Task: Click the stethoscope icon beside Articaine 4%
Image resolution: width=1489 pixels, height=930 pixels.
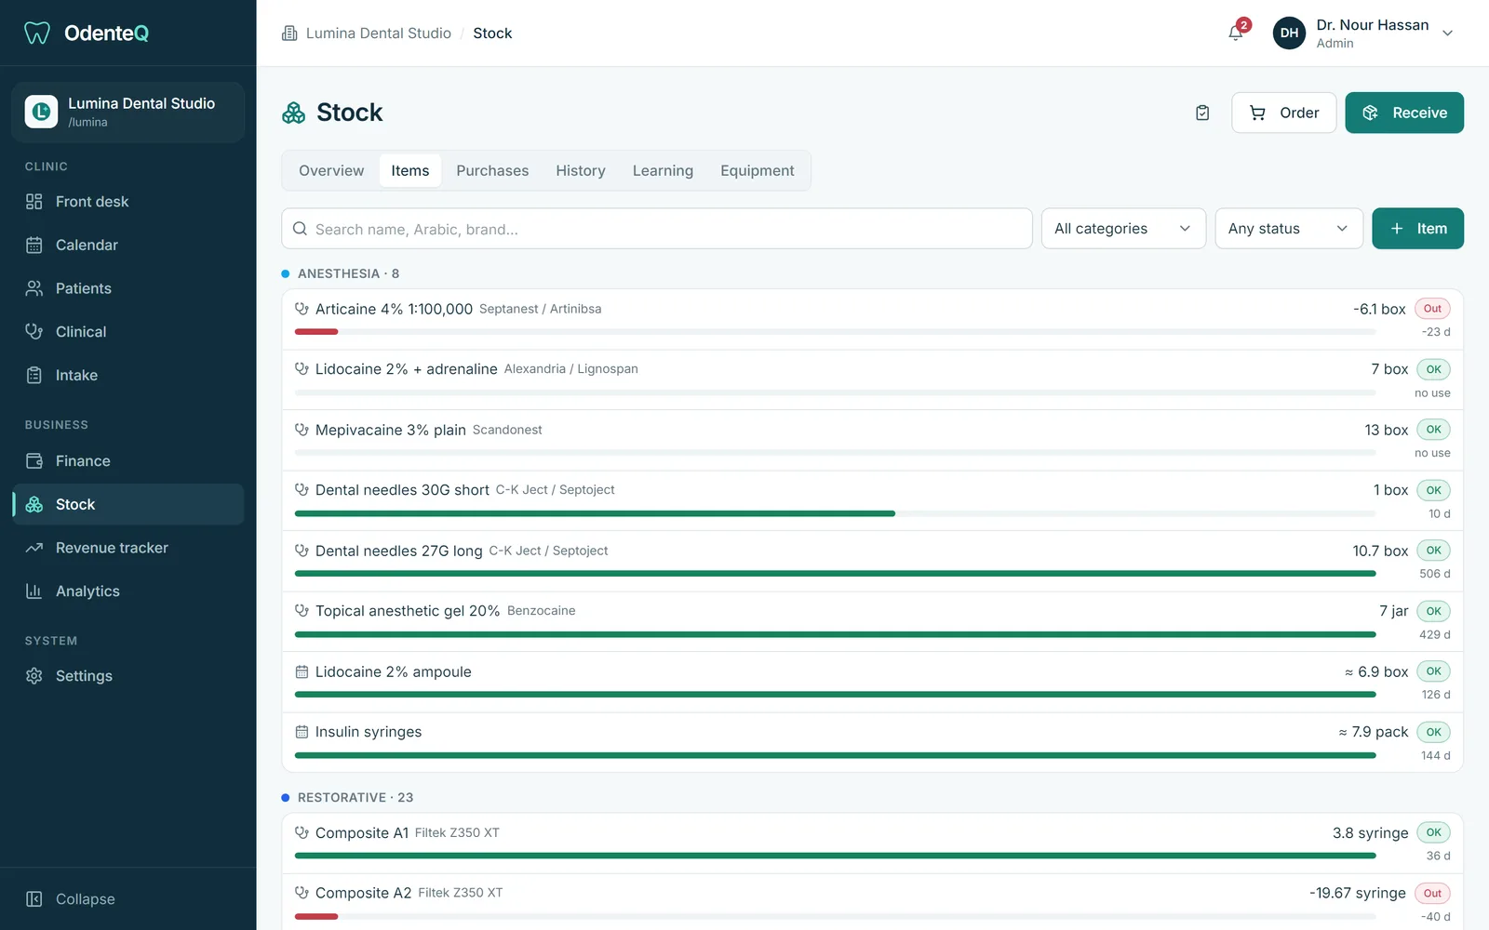Action: point(302,309)
